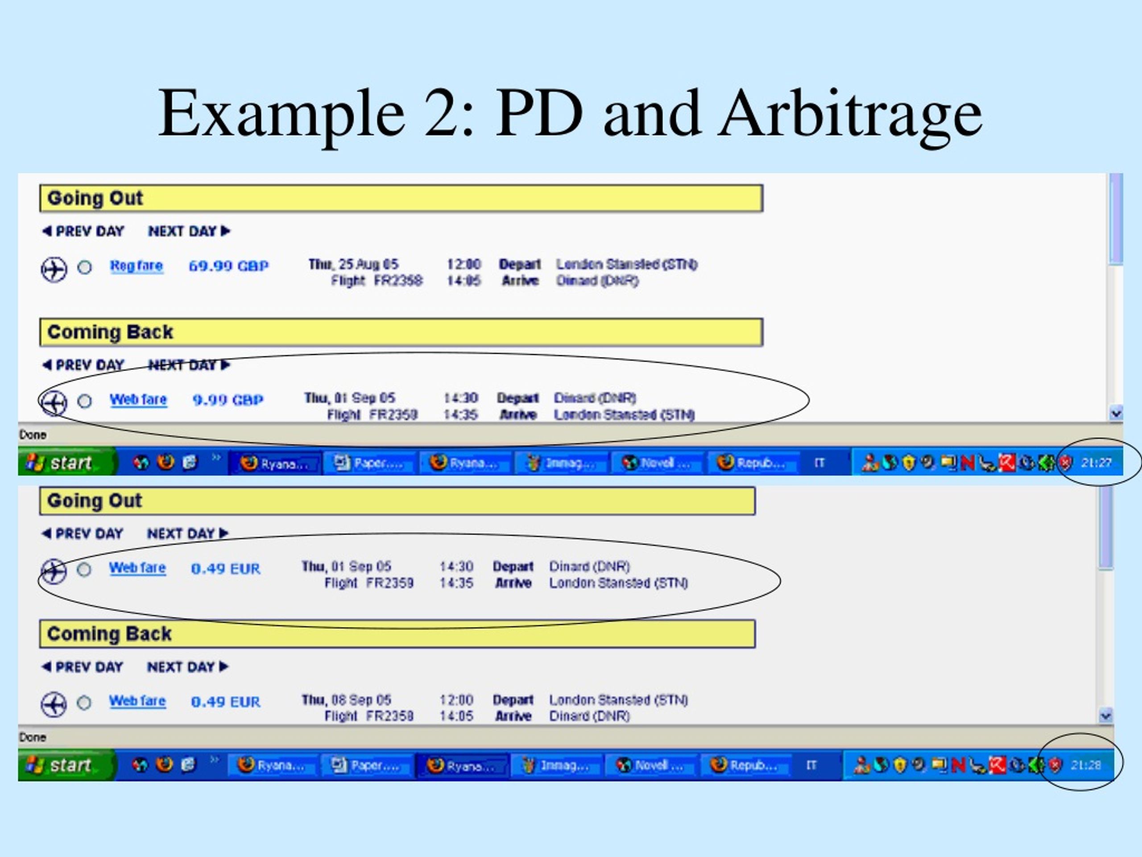The height and width of the screenshot is (857, 1142).
Task: Go to NEXT DAY under Coming Back, lower screenshot
Action: point(187,667)
